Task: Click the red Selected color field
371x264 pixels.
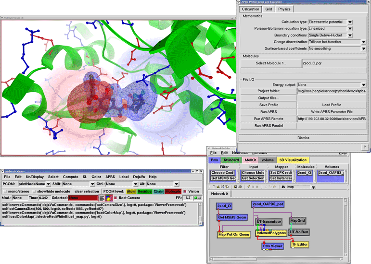Action: click(82, 198)
